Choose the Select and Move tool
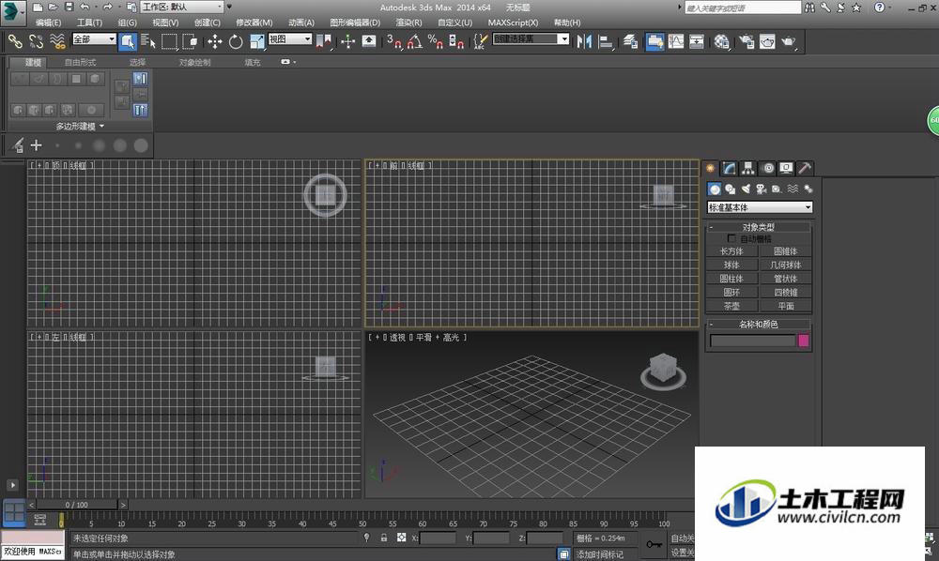The height and width of the screenshot is (561, 939). 214,41
